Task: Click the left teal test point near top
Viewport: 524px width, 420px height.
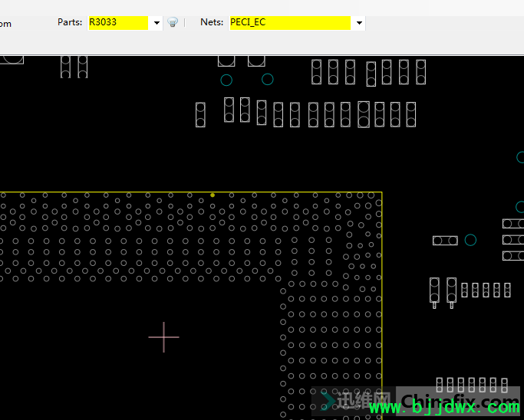Action: (x=226, y=80)
